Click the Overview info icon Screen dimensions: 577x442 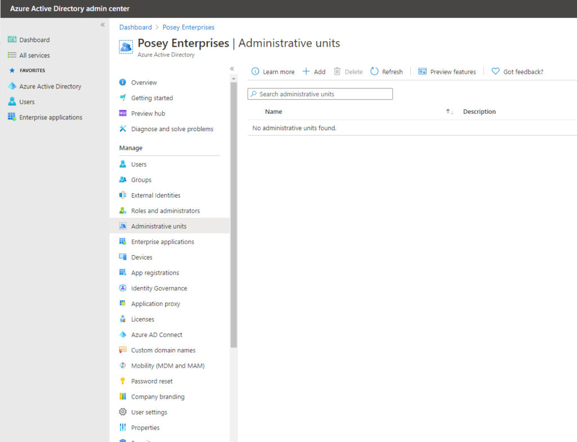click(122, 82)
